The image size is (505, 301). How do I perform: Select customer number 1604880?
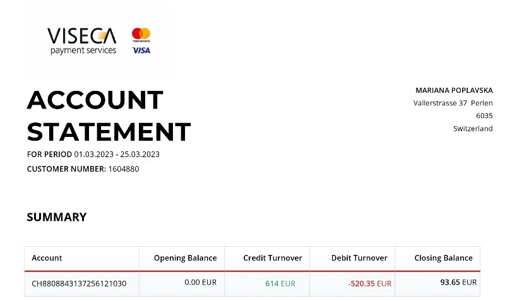pos(124,169)
